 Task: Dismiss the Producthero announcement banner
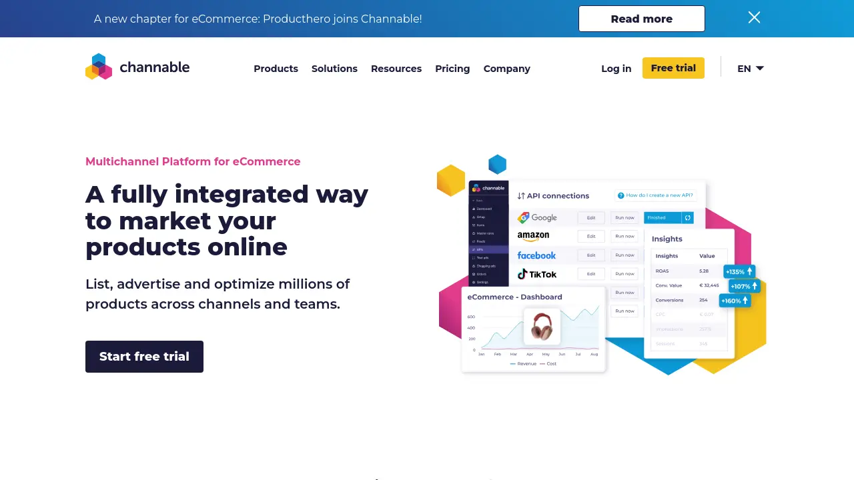(x=754, y=18)
